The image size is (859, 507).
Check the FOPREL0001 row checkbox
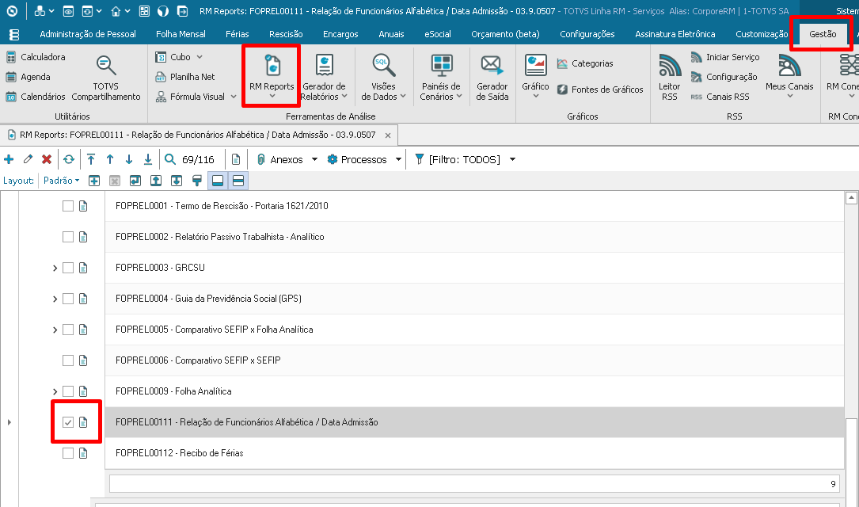[x=68, y=206]
